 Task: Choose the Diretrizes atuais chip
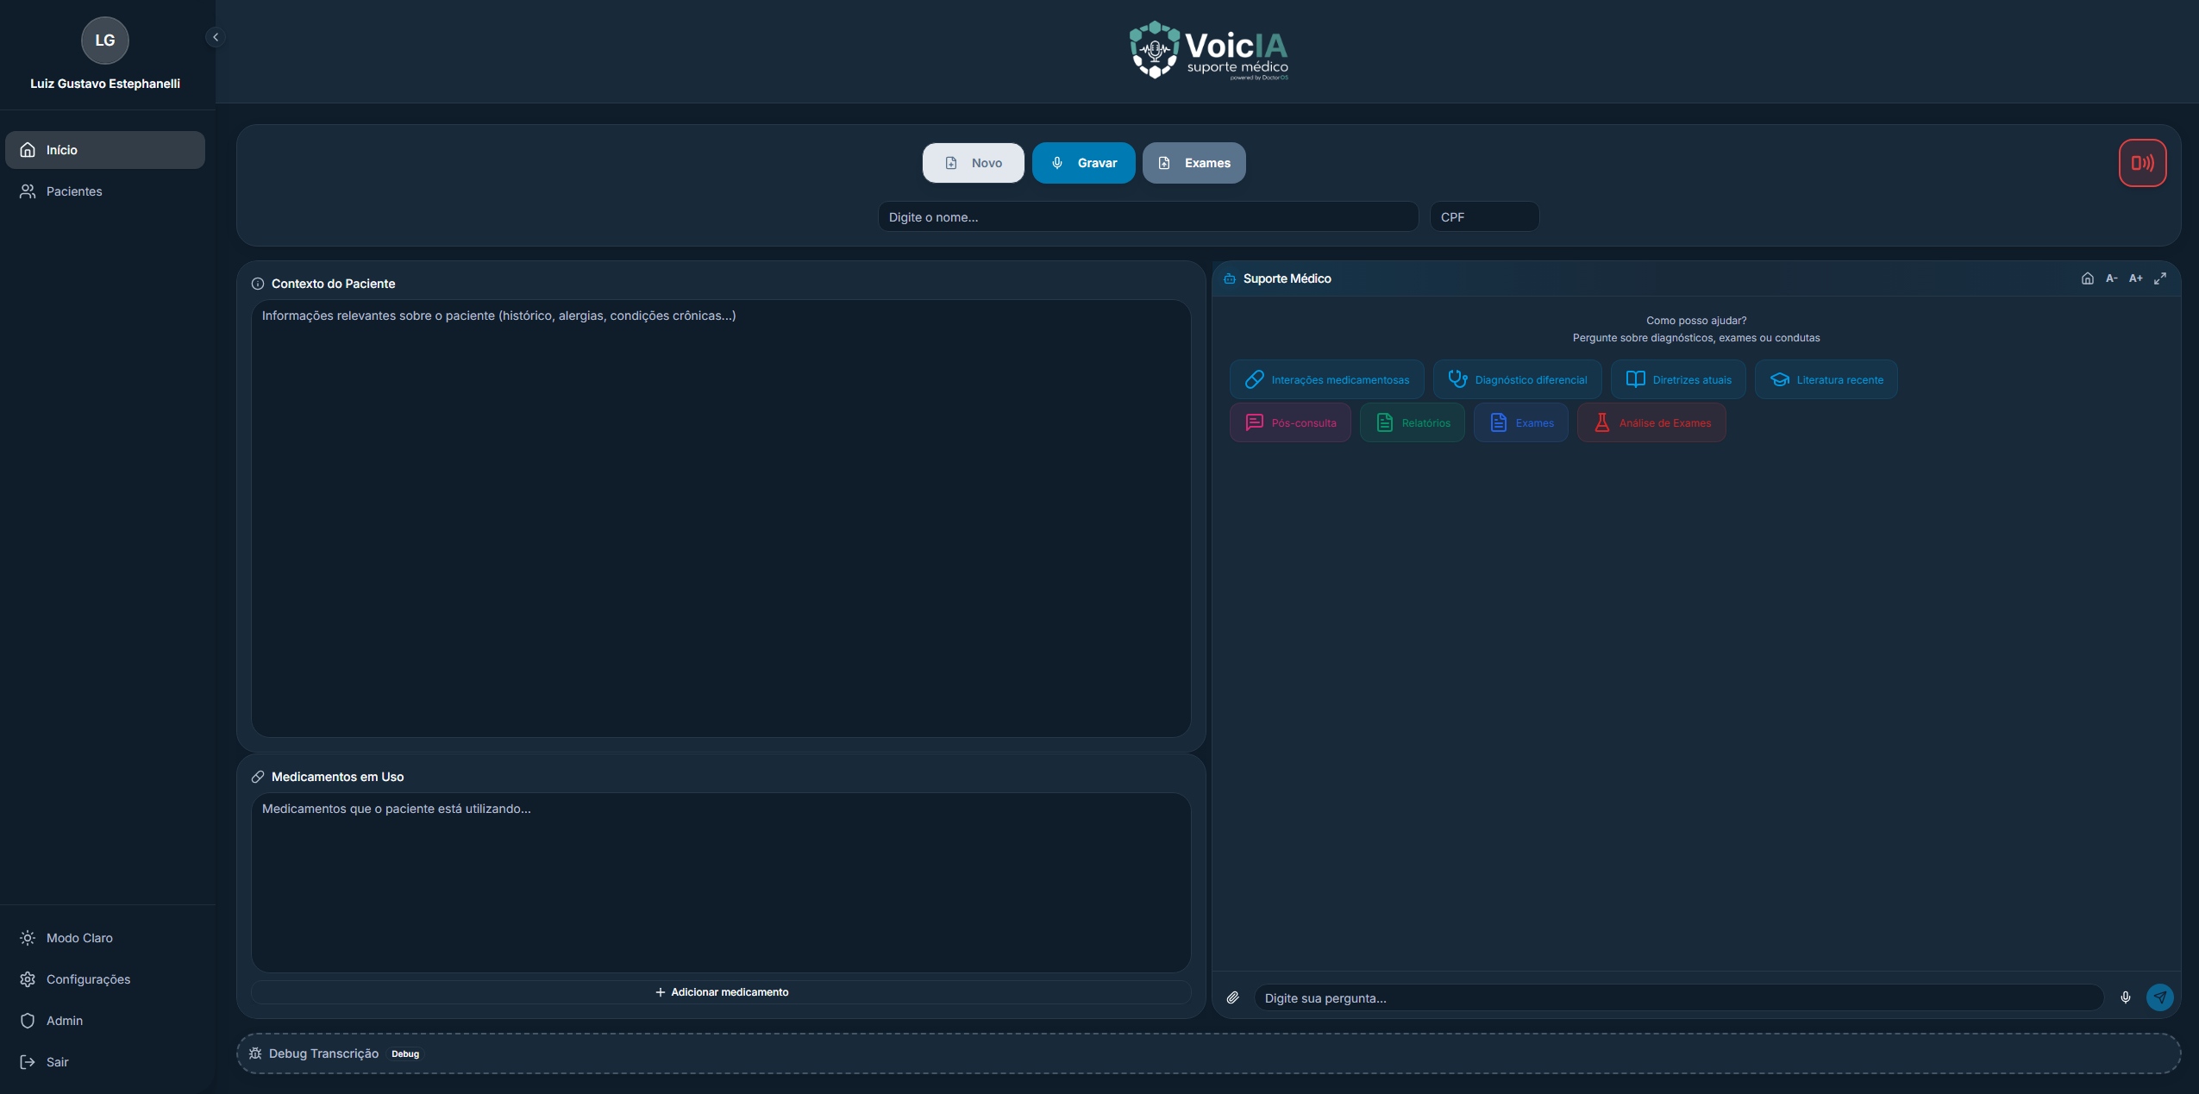point(1678,379)
